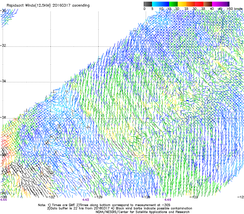Viewport: 244px width, 214px height.
Task: Pick the orange 25–30 knots legend segment
Action: [x=191, y=4]
